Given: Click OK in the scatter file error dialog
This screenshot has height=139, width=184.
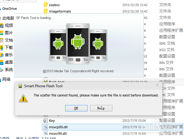Looking at the screenshot, I should pyautogui.click(x=76, y=108).
